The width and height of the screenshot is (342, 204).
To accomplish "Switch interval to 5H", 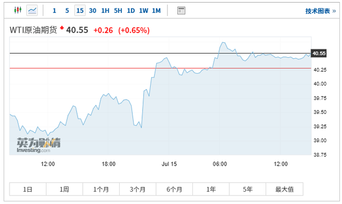I will (118, 11).
